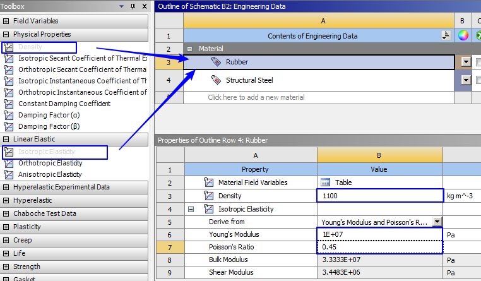
Task: Pin the Toolbox panel
Action: [133, 6]
